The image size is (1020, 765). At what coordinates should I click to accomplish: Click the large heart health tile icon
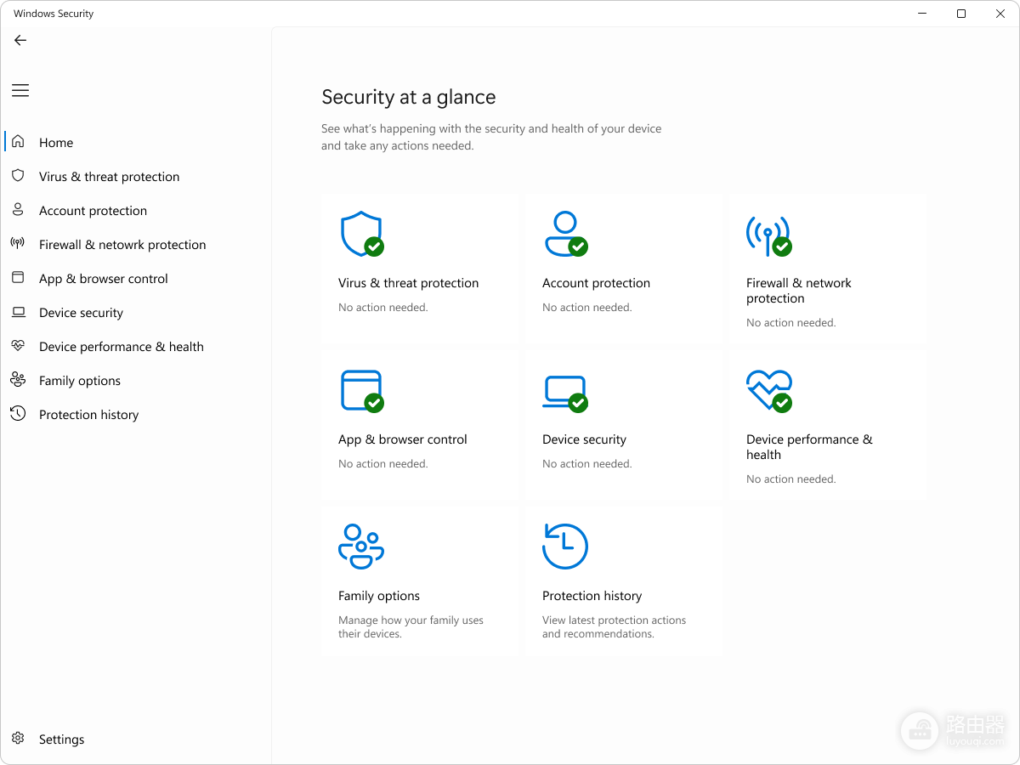[x=769, y=391]
